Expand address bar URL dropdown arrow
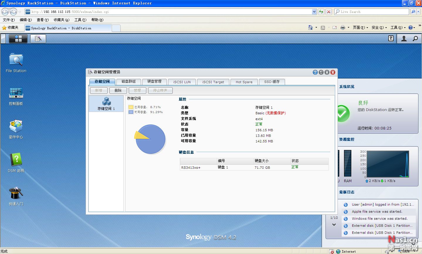 [x=314, y=12]
